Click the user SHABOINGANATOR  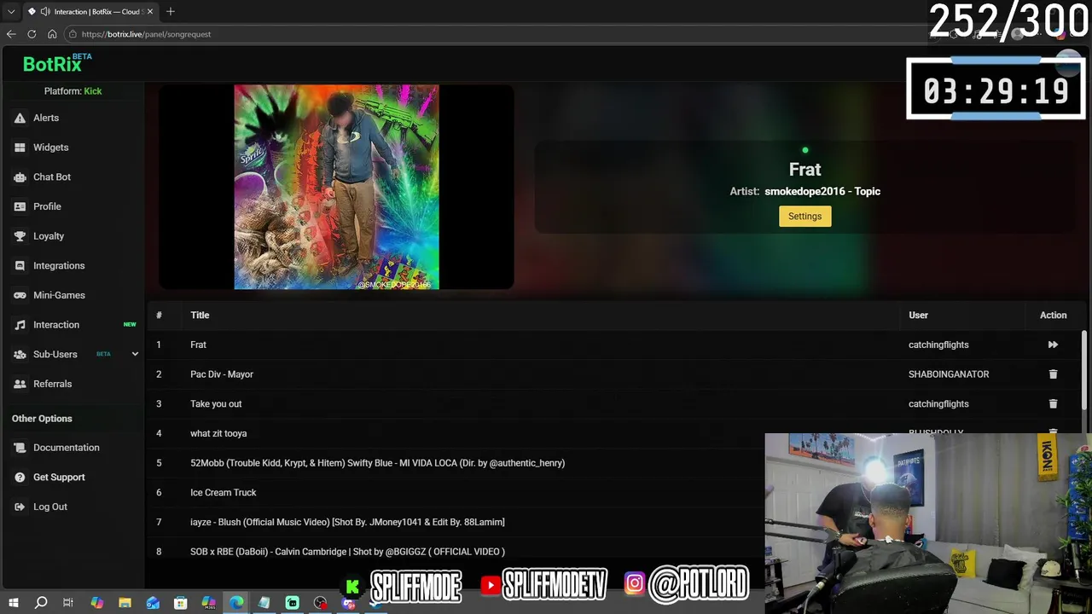pyautogui.click(x=949, y=374)
